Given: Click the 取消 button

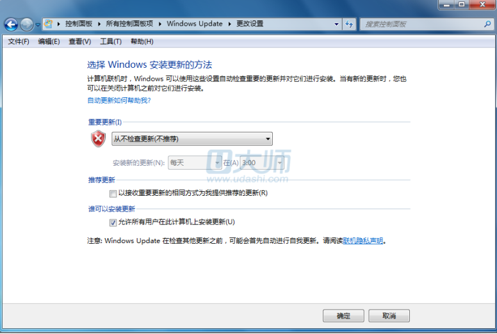Looking at the screenshot, I should 389,315.
